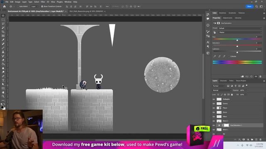This screenshot has height=149, width=266.
Task: Open the layer filter Kind dropdown
Action: point(219,86)
